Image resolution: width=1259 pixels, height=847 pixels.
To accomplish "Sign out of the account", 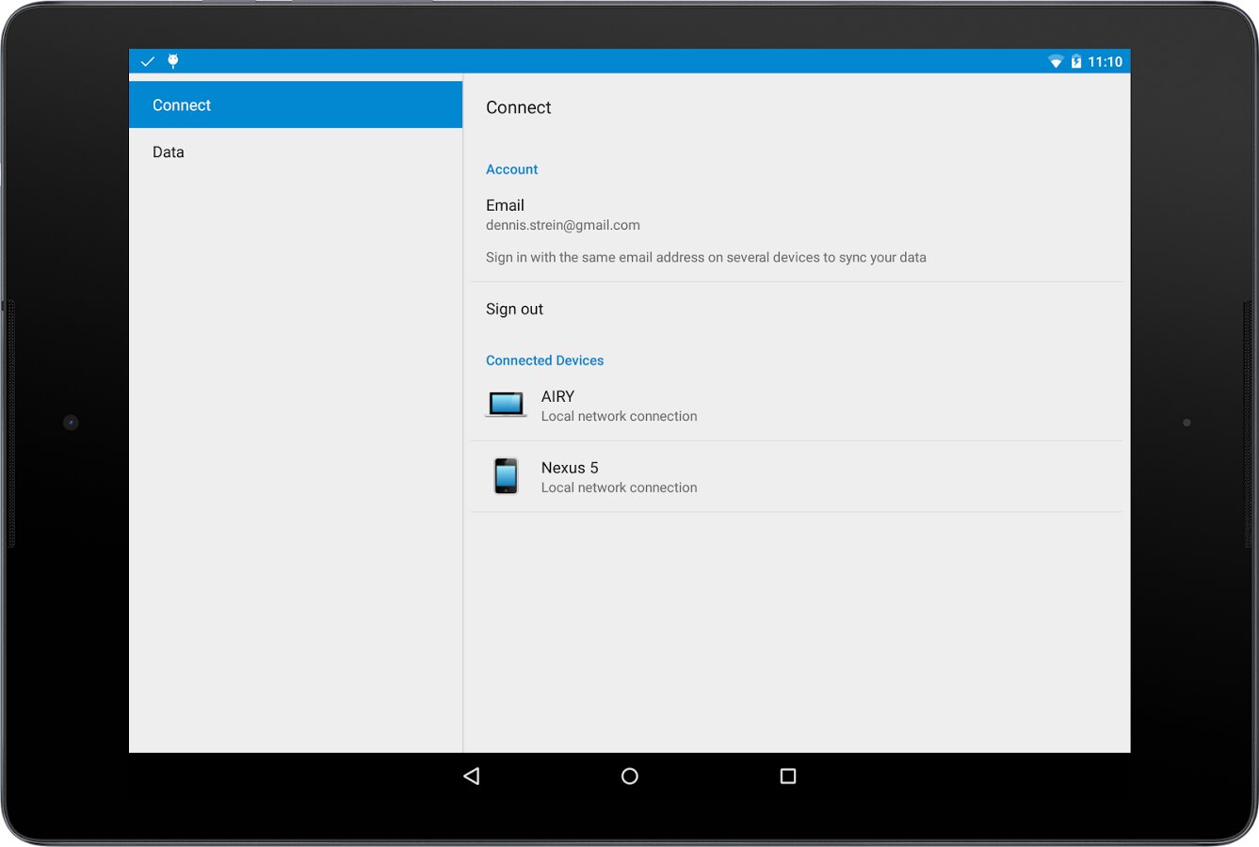I will [x=514, y=310].
